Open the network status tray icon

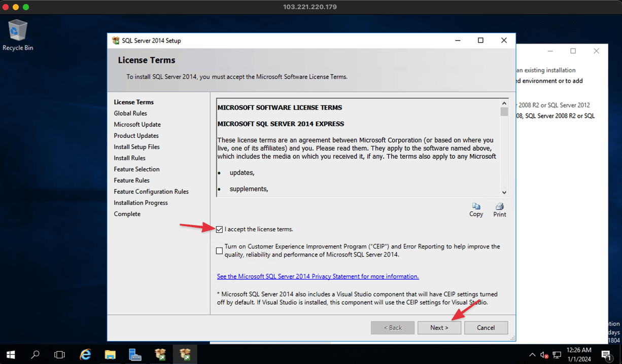click(x=556, y=354)
